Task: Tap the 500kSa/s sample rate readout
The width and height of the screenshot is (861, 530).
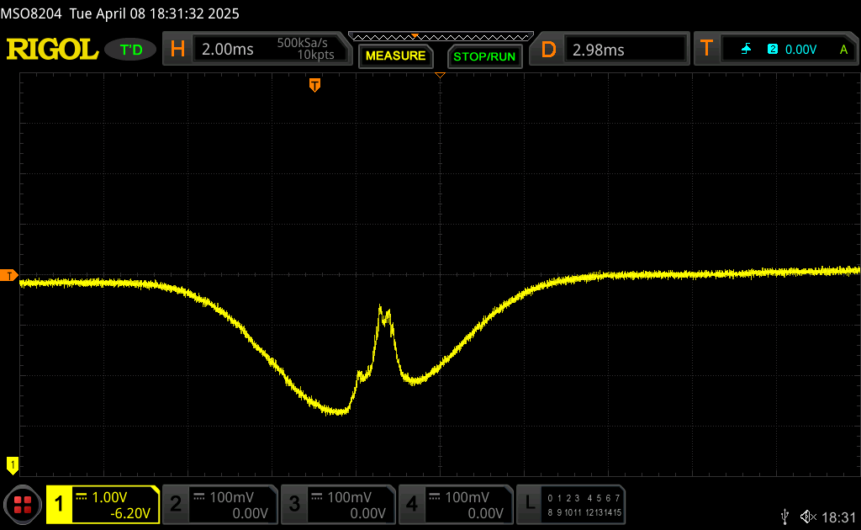Action: point(302,43)
